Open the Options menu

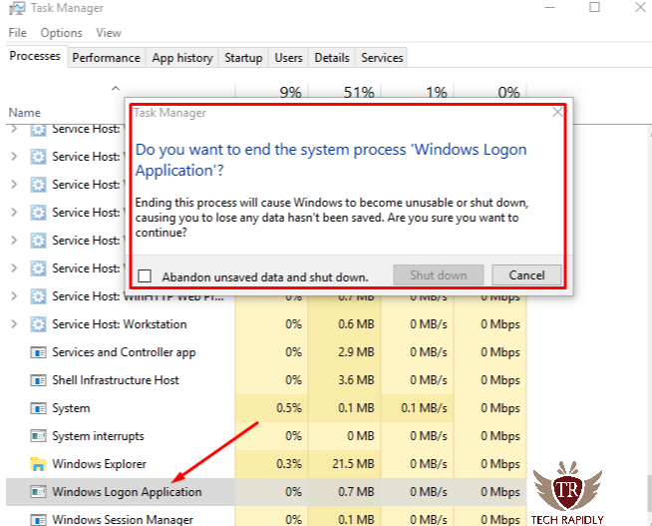pos(61,33)
